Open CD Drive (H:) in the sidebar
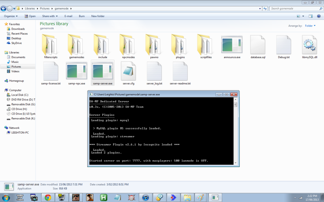324x202 pixels. tap(19, 109)
